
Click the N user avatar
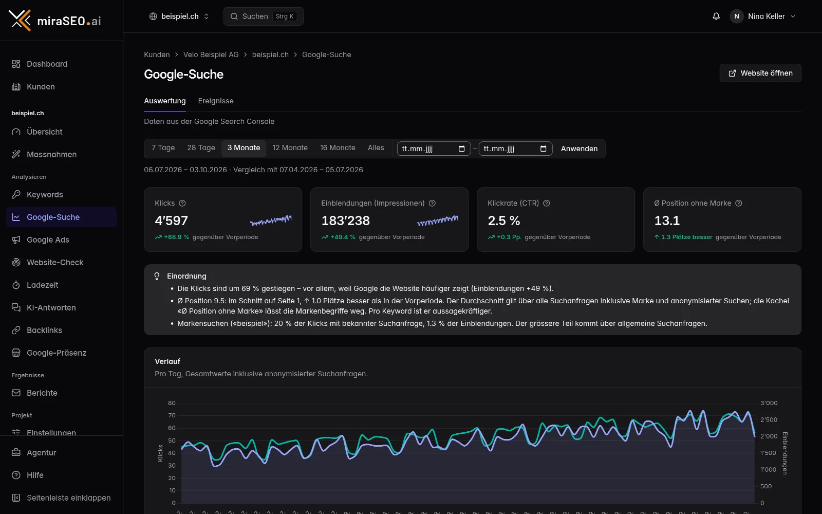(737, 16)
